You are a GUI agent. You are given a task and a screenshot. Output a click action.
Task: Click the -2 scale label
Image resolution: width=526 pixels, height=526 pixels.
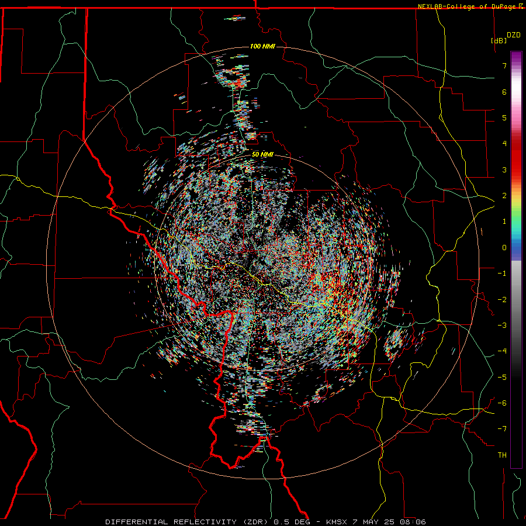click(502, 299)
